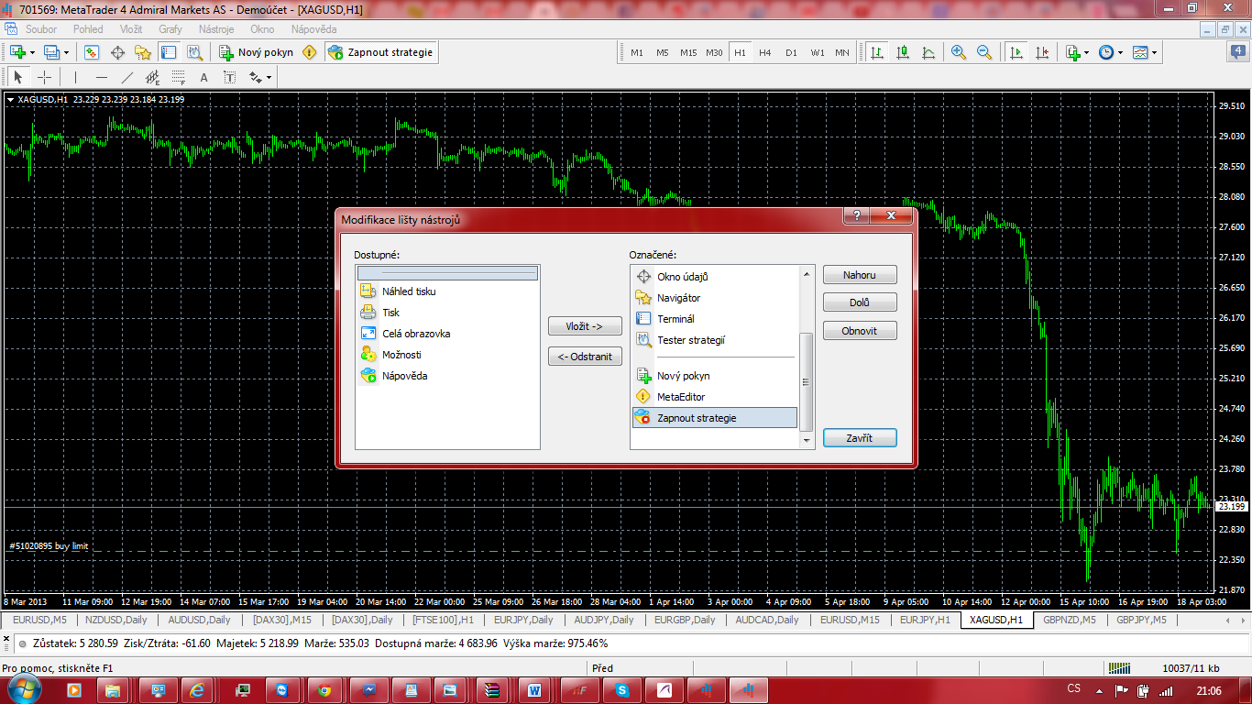Expand the indicators dropdown arrow
The image size is (1252, 704).
pyautogui.click(x=1087, y=52)
